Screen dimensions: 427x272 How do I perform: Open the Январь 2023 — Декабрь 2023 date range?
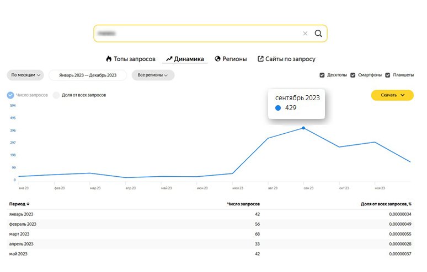88,75
